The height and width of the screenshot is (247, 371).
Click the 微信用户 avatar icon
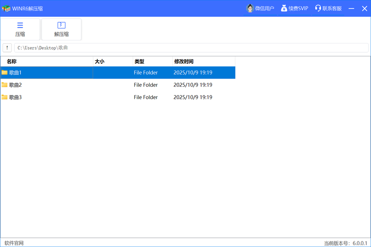pos(250,8)
